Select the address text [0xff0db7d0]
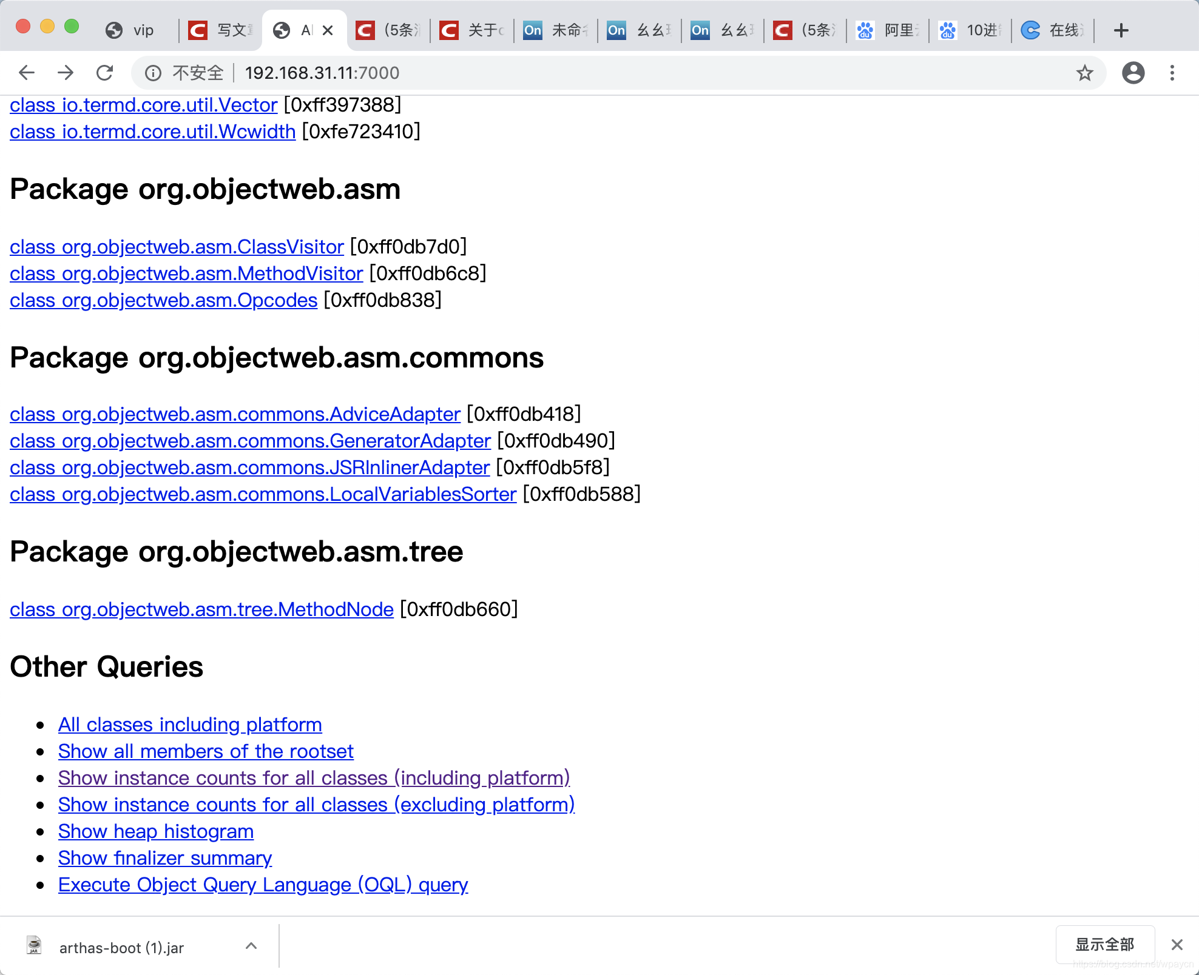 (408, 247)
